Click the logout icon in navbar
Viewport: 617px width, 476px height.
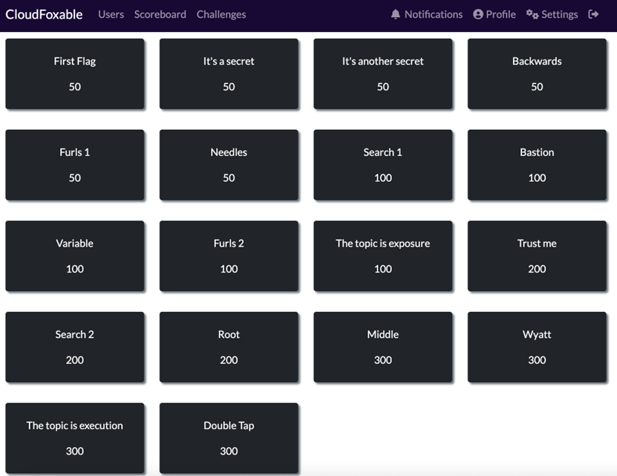point(593,14)
